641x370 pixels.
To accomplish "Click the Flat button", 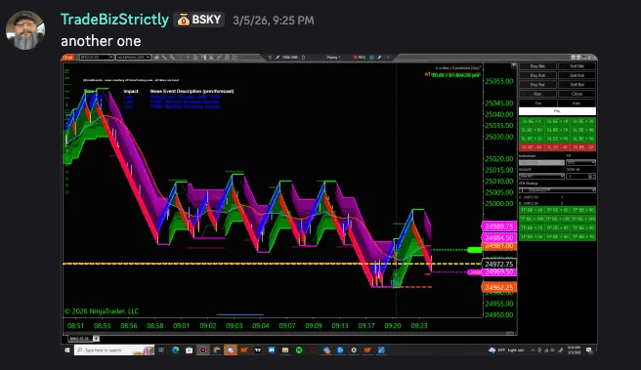I will click(537, 103).
